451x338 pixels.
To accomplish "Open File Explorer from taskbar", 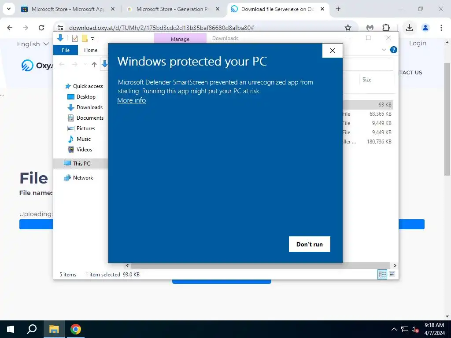I will [54, 329].
